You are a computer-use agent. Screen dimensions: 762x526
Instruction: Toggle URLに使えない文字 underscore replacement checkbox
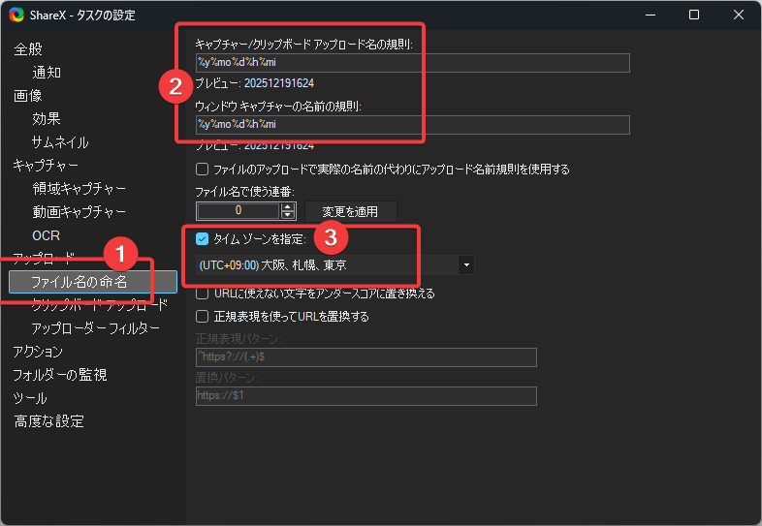point(203,294)
